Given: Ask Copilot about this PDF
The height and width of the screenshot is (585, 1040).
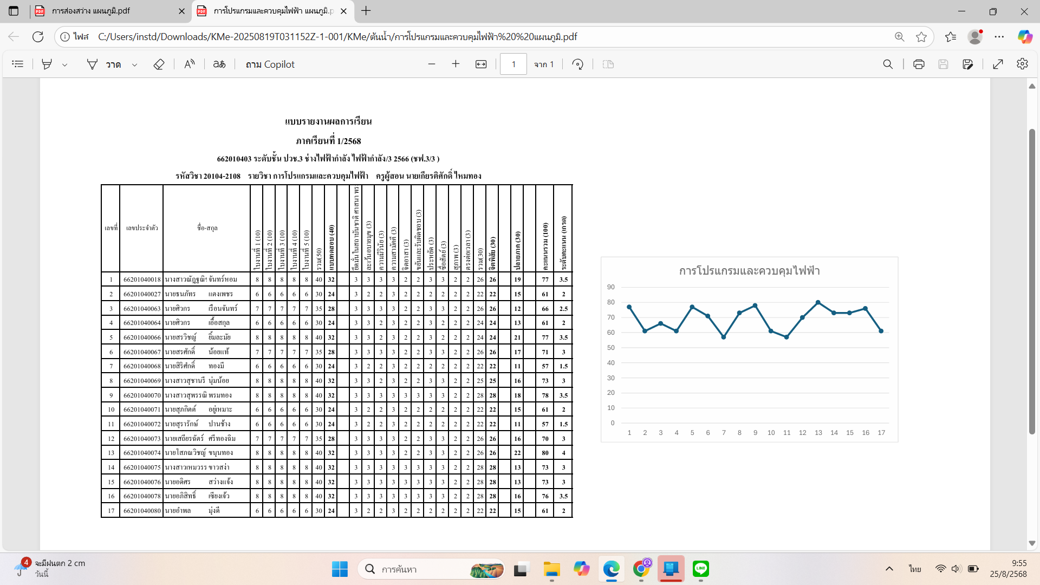Looking at the screenshot, I should point(270,64).
